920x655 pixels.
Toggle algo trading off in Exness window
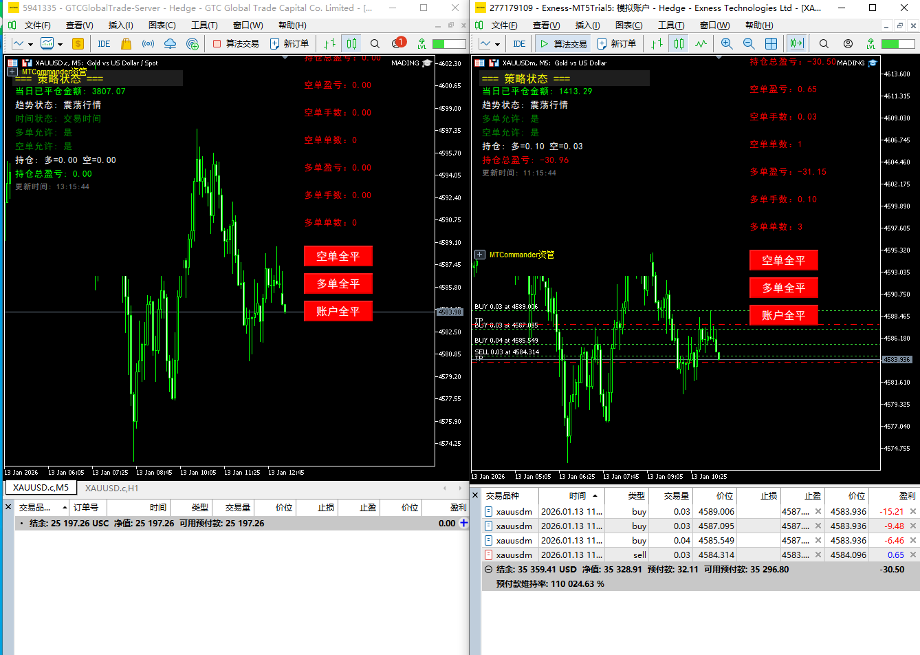563,43
